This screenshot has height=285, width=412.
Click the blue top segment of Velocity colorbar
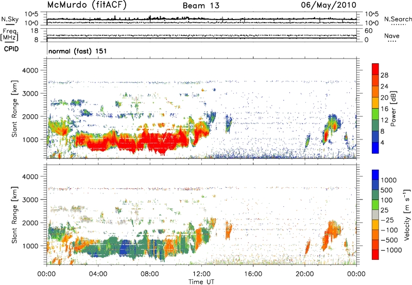[375, 175]
